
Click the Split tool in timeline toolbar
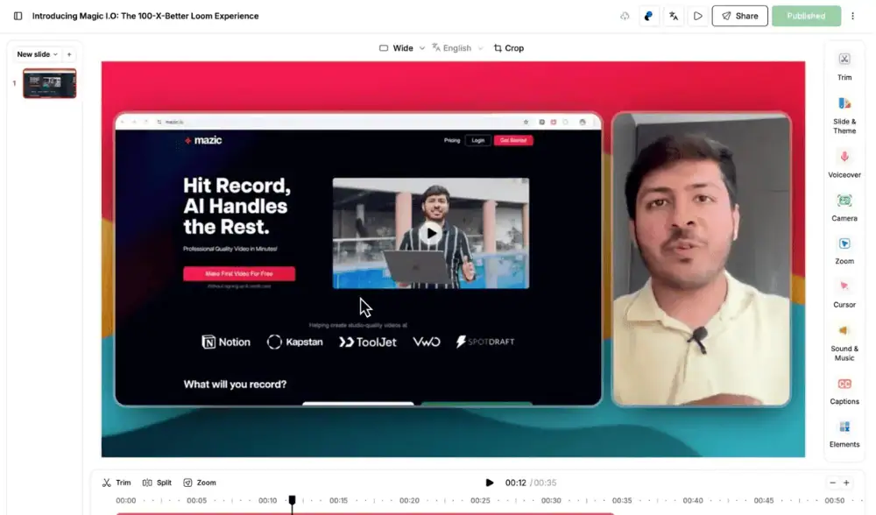[x=158, y=483]
